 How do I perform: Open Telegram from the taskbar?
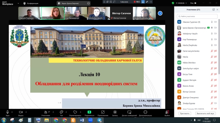coord(99,120)
